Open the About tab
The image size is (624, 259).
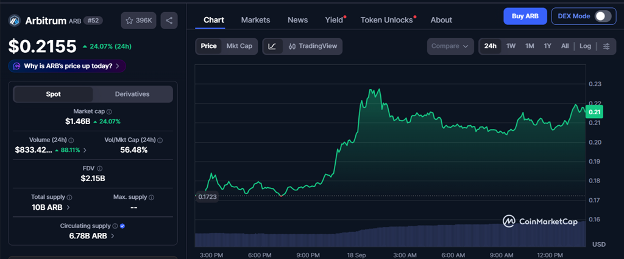click(x=441, y=20)
